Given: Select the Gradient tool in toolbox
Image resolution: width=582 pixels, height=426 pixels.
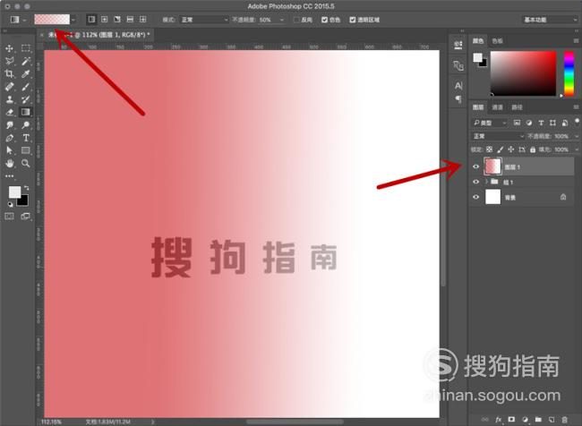Looking at the screenshot, I should (26, 112).
